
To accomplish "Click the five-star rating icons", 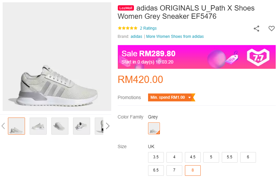I will pos(128,28).
